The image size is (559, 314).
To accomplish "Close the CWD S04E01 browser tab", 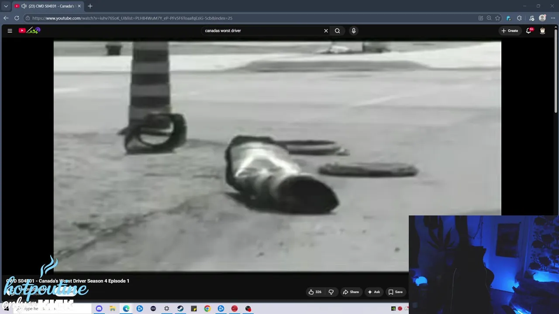I will (x=79, y=6).
